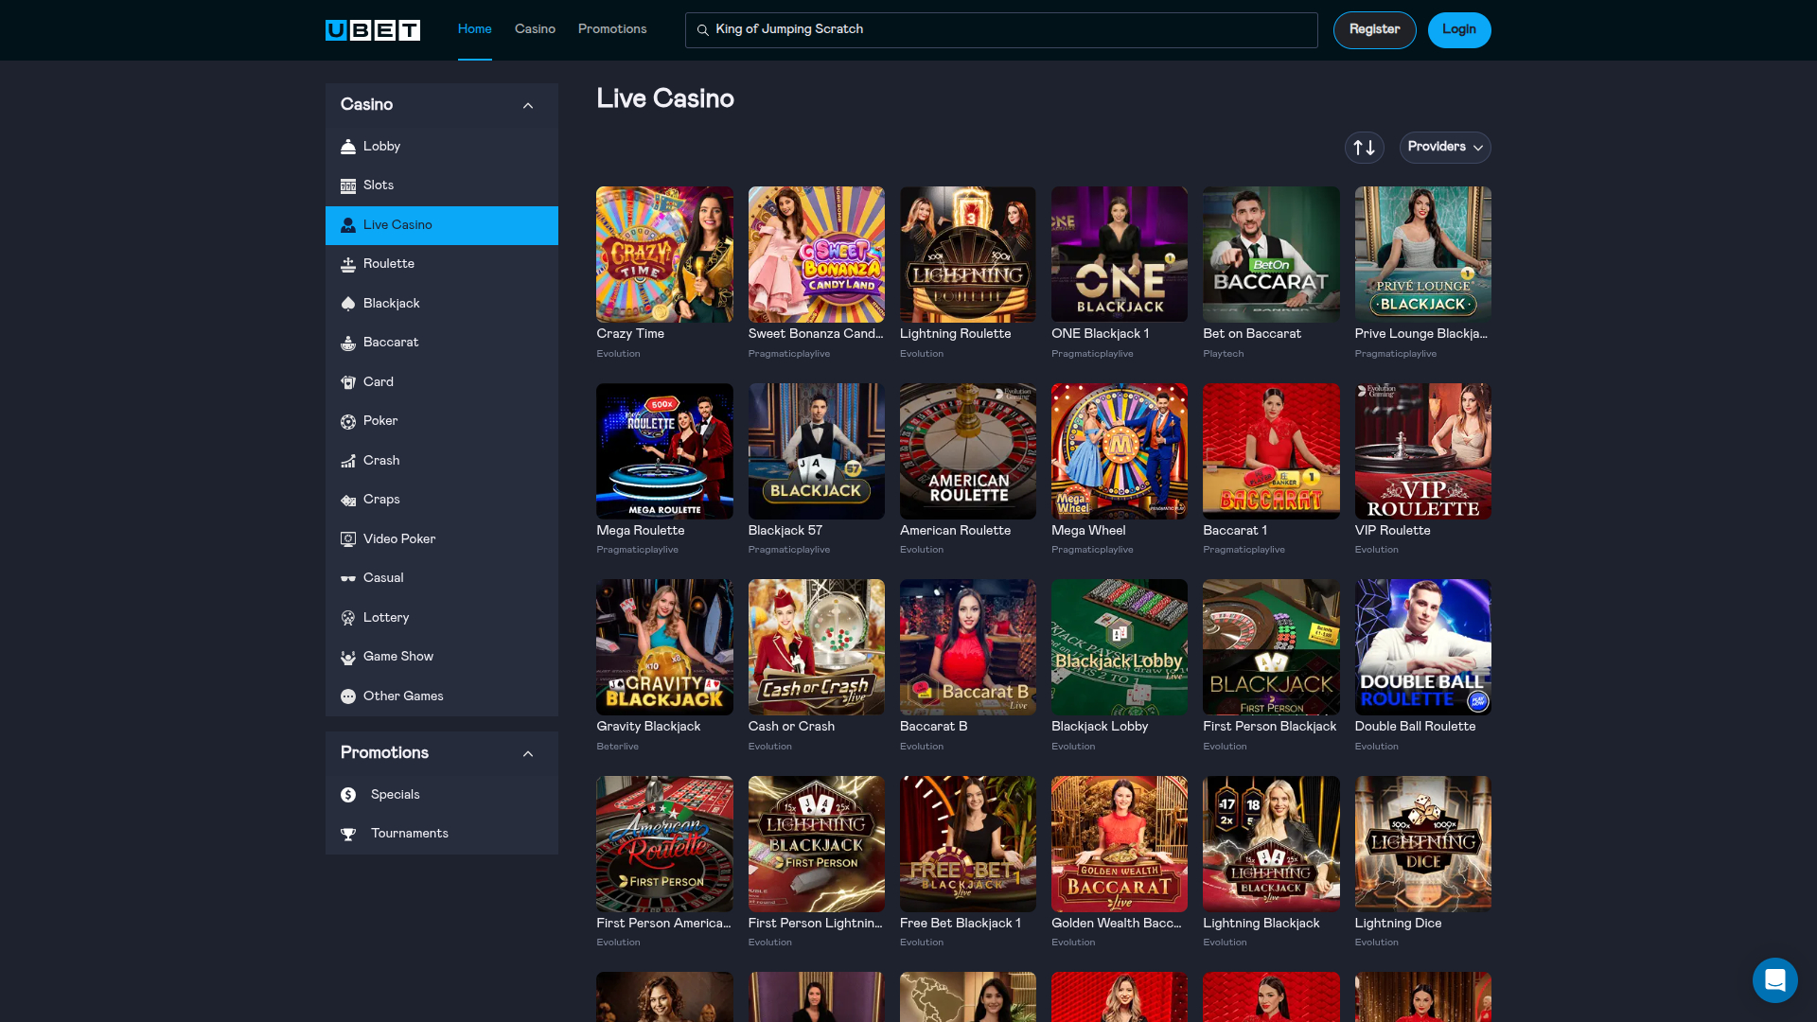This screenshot has height=1022, width=1817.
Task: Click the UBET logo
Action: click(372, 30)
